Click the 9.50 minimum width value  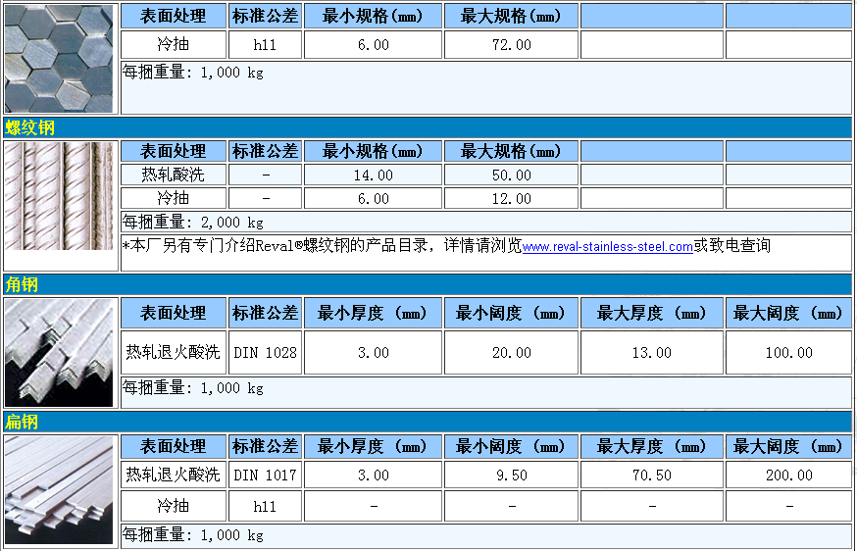[511, 476]
